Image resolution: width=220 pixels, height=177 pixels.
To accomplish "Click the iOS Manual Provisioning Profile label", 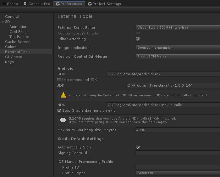I will tap(85, 162).
